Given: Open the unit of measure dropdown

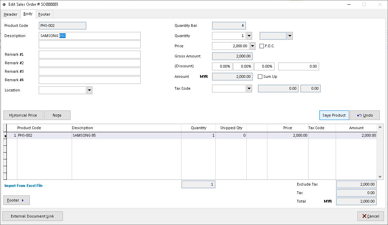Looking at the screenshot, I should (x=290, y=36).
